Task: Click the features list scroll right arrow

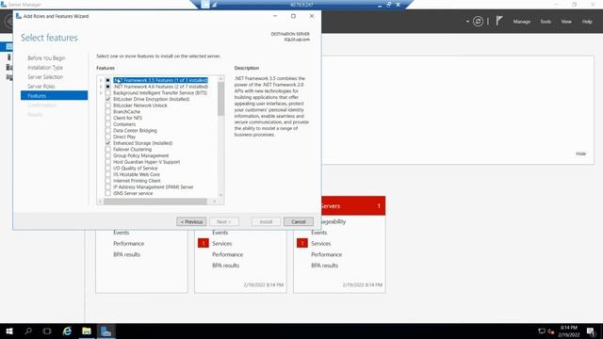Action: tap(214, 202)
